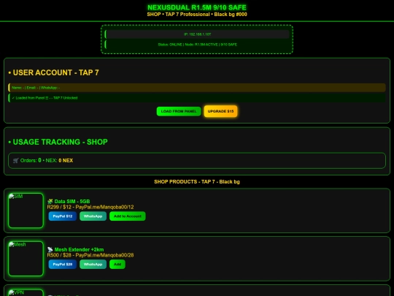Open WhatsApp for the Mesh Extender
This screenshot has height=296, width=394.
(93, 265)
